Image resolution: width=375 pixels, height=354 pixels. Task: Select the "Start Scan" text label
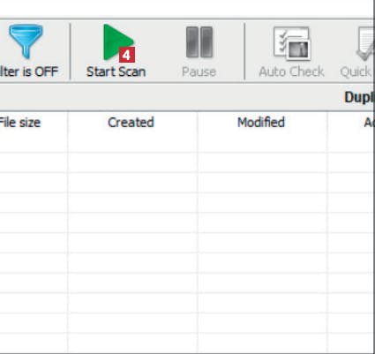(x=116, y=72)
